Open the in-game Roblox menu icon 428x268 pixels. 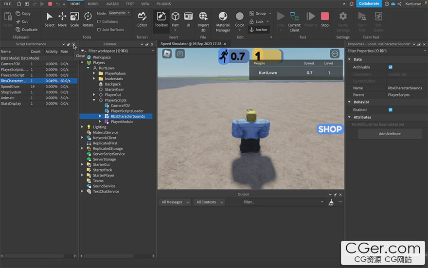click(x=167, y=54)
